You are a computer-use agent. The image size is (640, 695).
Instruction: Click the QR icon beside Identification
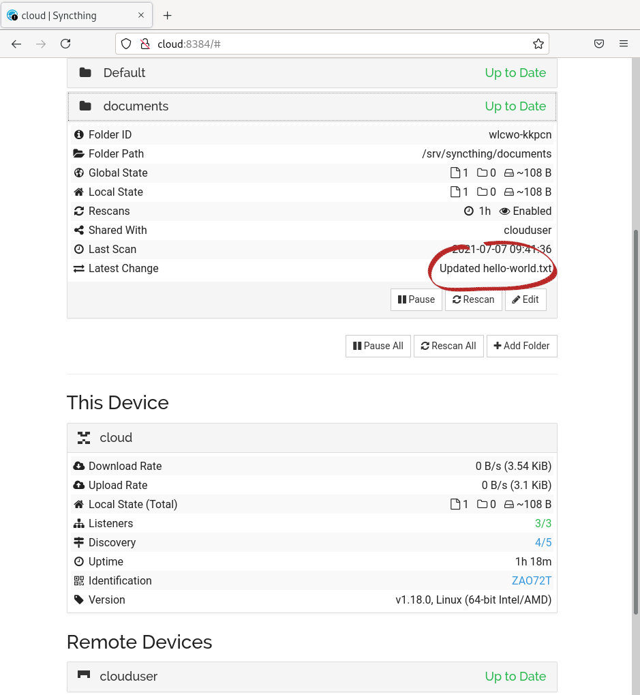tap(78, 580)
